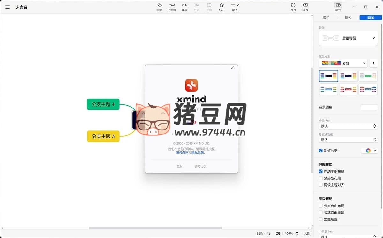The height and width of the screenshot is (238, 383).
Task: Open 服务条款 link
Action: click(x=182, y=153)
